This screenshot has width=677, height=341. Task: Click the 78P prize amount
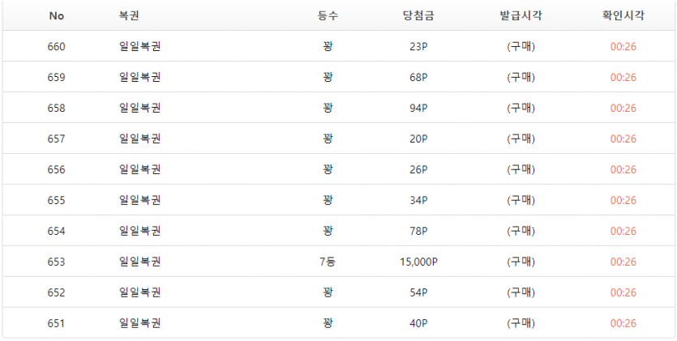(418, 231)
